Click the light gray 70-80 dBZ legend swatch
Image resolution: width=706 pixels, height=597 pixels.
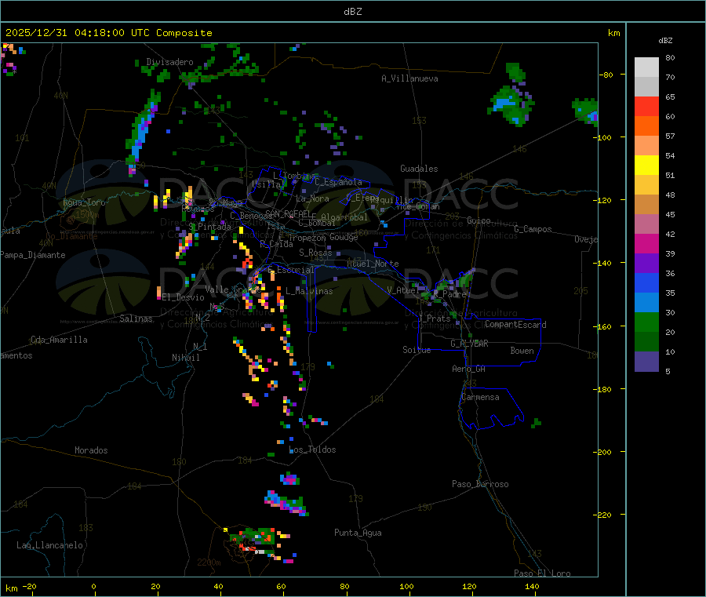(x=646, y=67)
